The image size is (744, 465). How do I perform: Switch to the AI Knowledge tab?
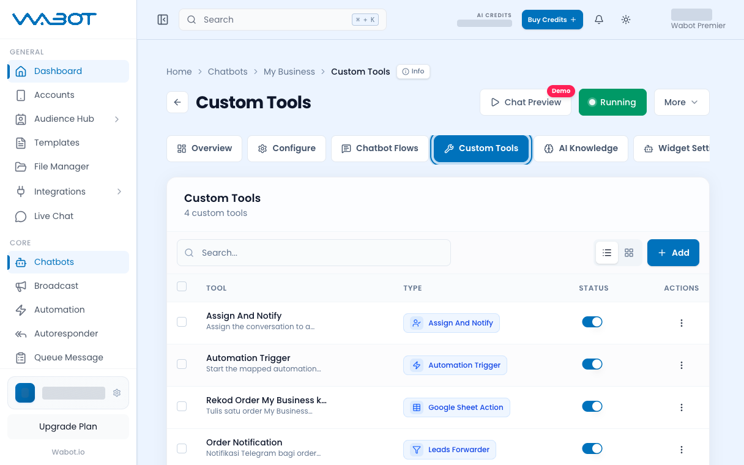581,149
